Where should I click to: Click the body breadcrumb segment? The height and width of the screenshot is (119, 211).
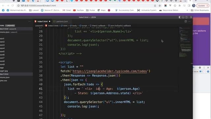click(73, 26)
